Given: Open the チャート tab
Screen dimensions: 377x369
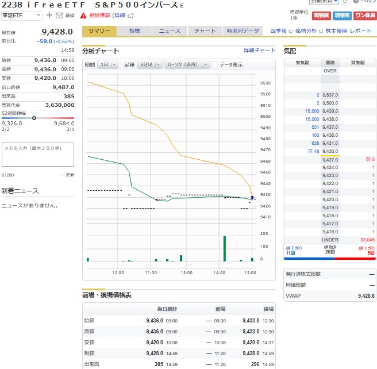Looking at the screenshot, I should pos(205,31).
